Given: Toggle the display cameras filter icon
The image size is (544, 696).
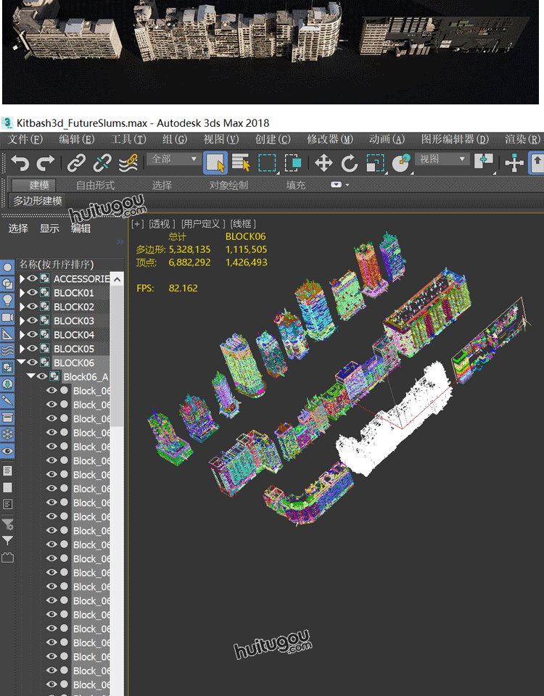Looking at the screenshot, I should 7,318.
